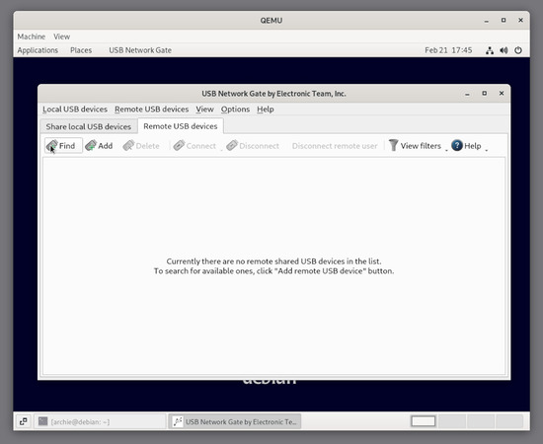
Task: Open the Remote USB devices menu
Action: pos(152,109)
